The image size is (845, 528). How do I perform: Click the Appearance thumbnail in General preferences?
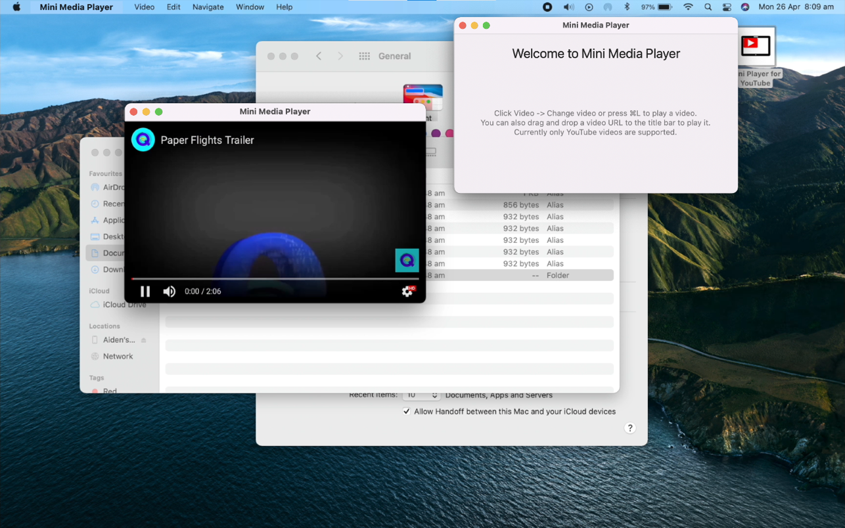(x=422, y=97)
